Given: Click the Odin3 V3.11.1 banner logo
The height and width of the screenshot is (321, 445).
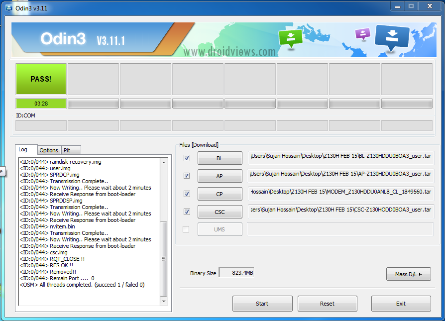Looking at the screenshot, I should click(83, 39).
